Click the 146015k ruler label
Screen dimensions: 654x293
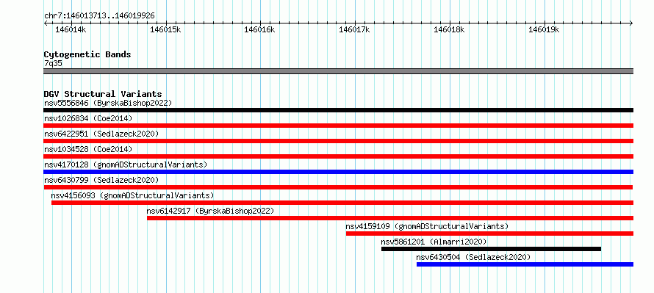[165, 30]
